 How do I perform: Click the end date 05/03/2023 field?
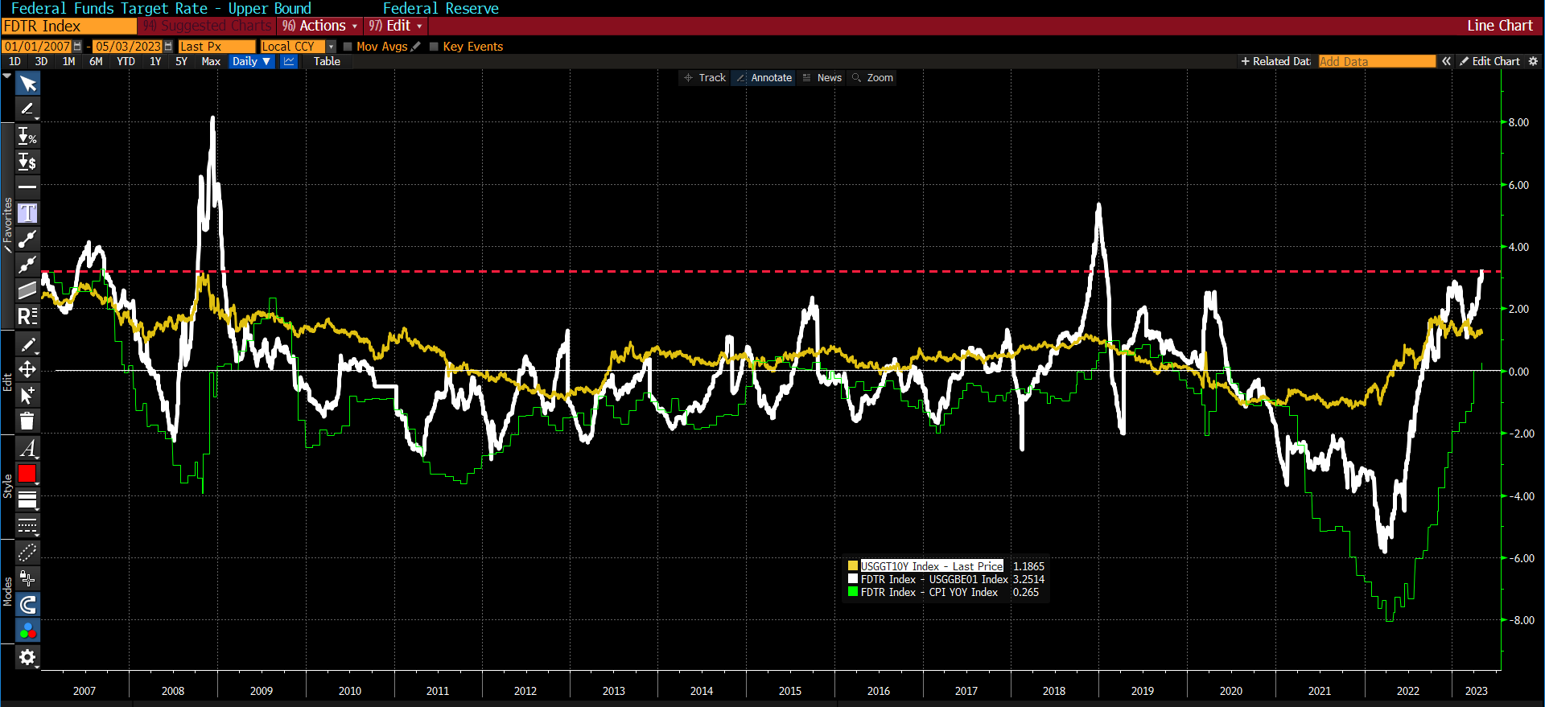coord(128,47)
